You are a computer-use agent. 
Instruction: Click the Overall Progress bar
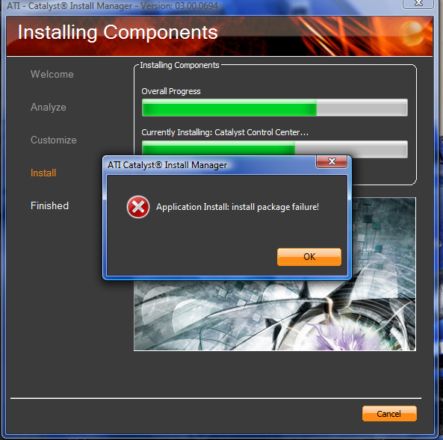(x=275, y=108)
